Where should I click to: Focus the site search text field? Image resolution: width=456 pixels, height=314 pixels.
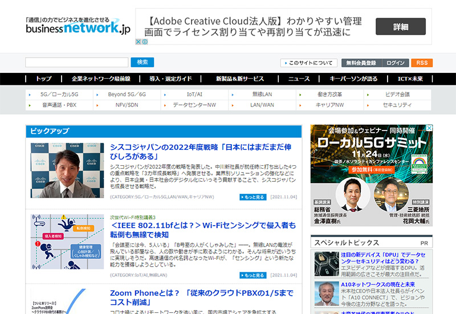[77, 62]
